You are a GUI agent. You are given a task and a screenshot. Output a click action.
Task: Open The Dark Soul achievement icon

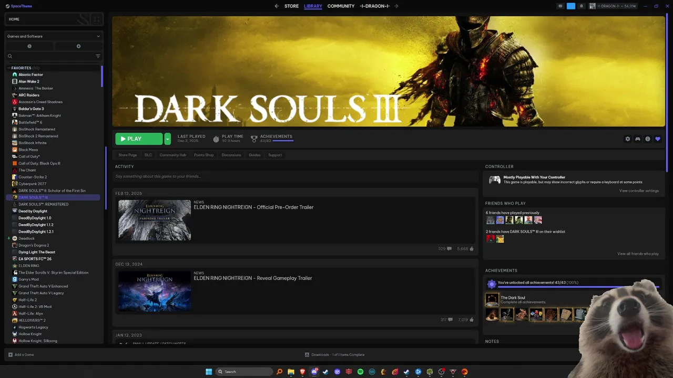(492, 300)
